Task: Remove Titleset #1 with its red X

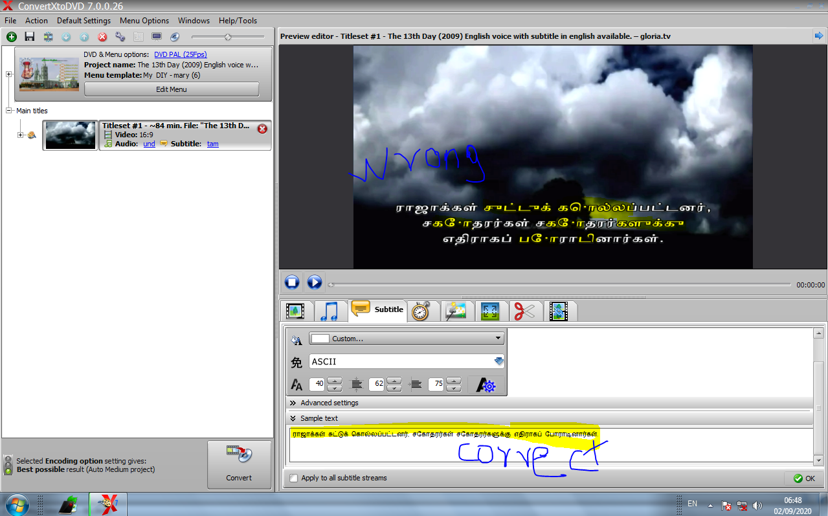Action: [262, 129]
